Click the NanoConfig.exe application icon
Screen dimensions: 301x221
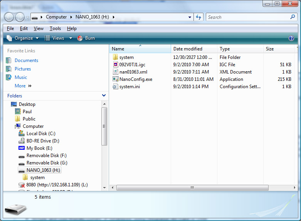click(116, 79)
